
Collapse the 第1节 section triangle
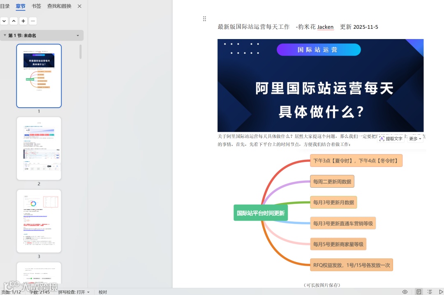[5, 35]
